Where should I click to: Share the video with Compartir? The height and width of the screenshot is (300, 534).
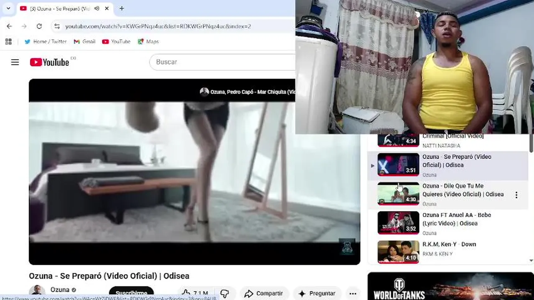(x=264, y=293)
